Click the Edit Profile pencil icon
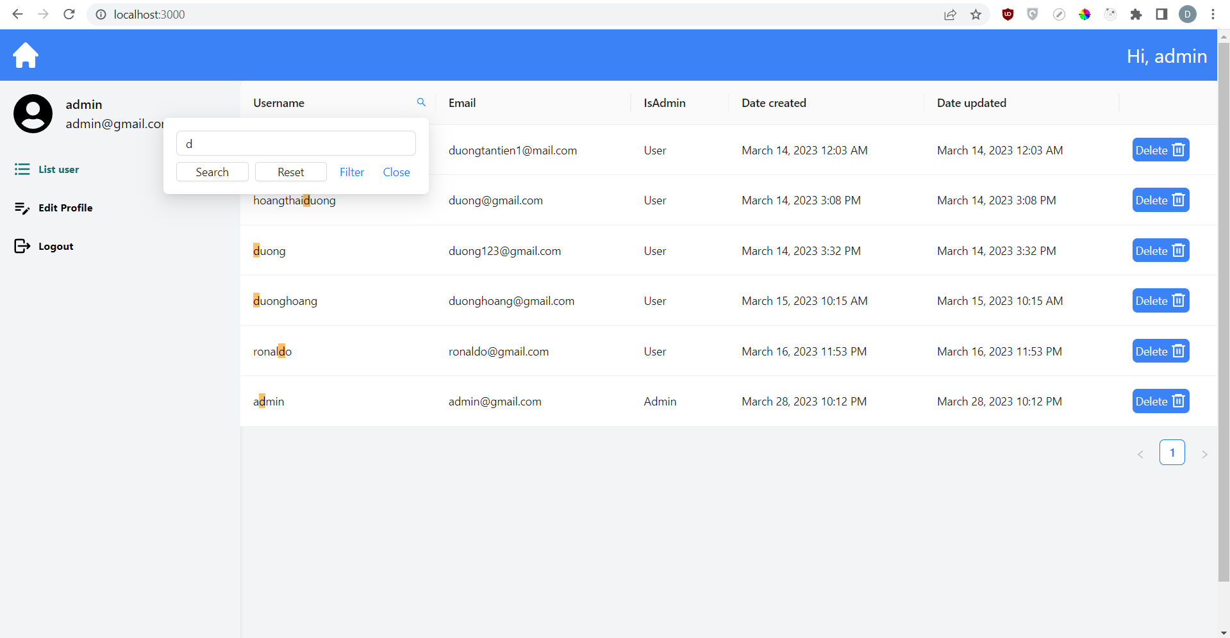Image resolution: width=1230 pixels, height=638 pixels. (x=22, y=208)
